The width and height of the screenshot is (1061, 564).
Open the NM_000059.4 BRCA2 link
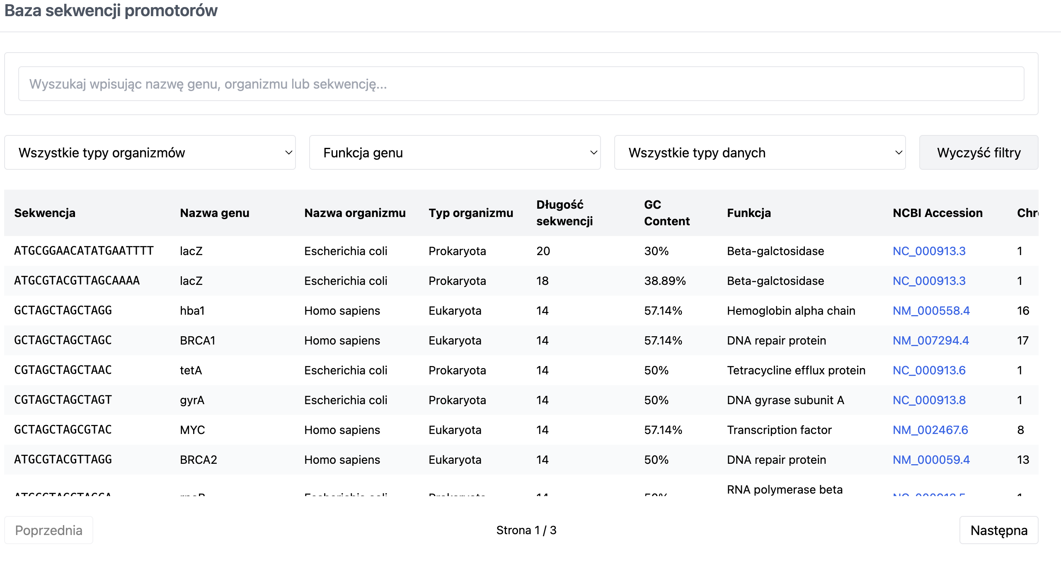tap(931, 460)
